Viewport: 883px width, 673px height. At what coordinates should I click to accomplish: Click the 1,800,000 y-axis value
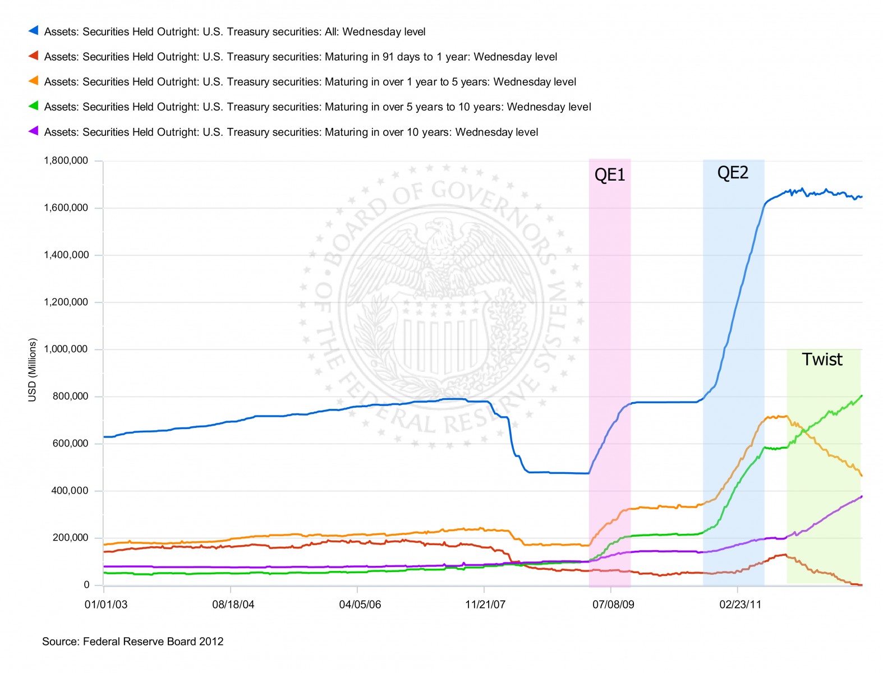pyautogui.click(x=66, y=161)
